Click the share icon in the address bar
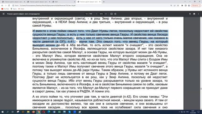 pos(175,6)
